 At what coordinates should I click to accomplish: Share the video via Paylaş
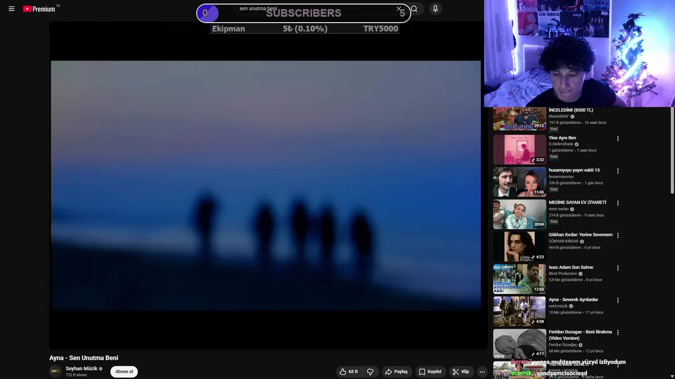click(397, 372)
